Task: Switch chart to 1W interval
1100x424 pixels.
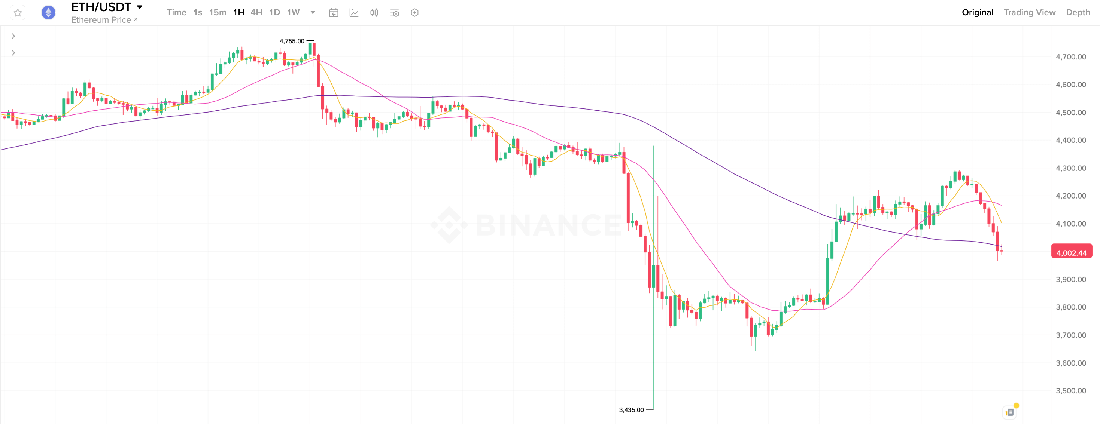Action: pos(293,13)
